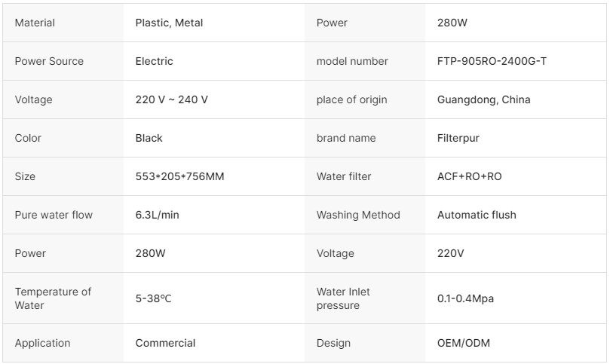
Task: Select the "6.3L/min" flow value
Action: pos(157,215)
